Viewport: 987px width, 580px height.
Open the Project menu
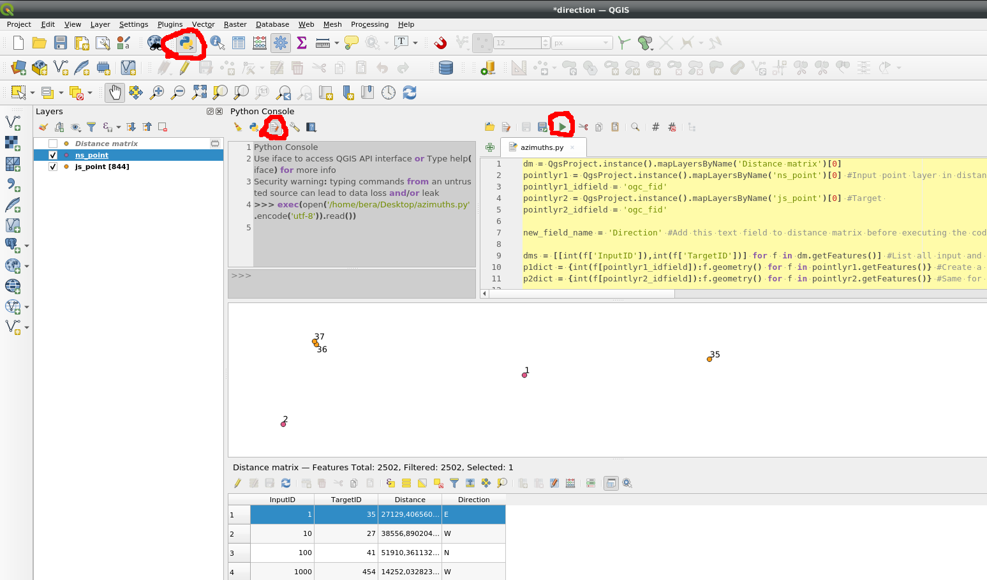pyautogui.click(x=19, y=24)
